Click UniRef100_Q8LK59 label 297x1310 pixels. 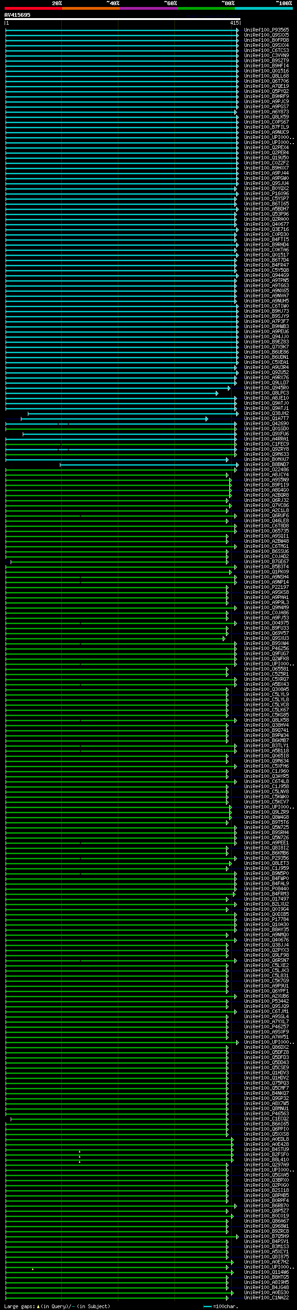pos(266,117)
